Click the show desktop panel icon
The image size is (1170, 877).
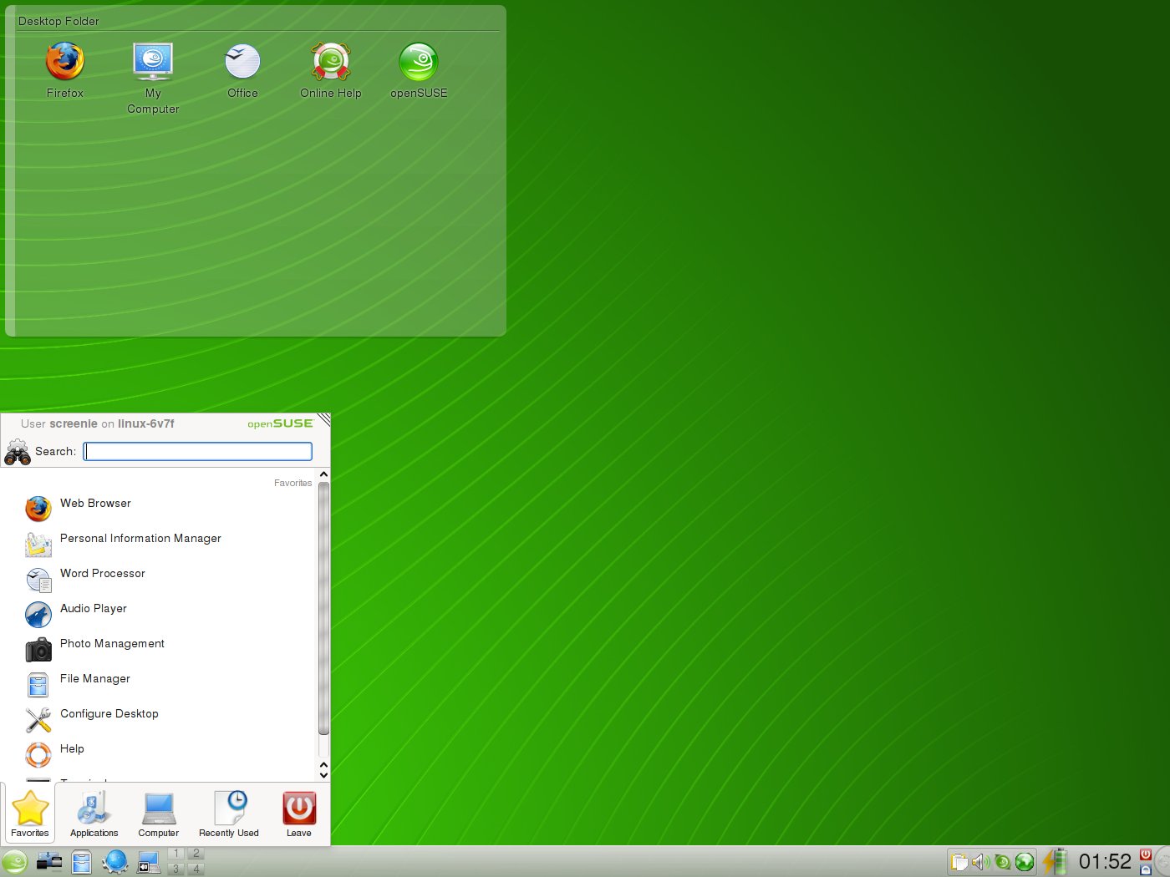[x=49, y=861]
